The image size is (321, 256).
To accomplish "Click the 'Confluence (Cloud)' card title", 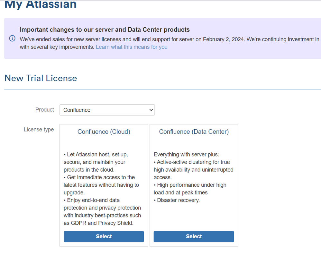I will point(104,132).
